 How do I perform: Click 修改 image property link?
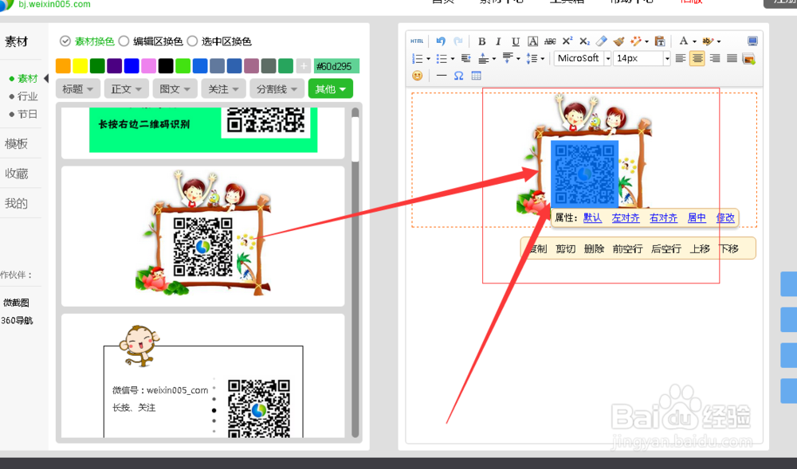[725, 217]
